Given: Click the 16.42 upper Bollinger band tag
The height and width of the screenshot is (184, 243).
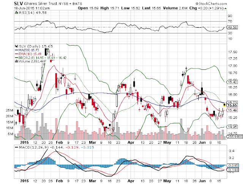Looking at the screenshot, I should point(232,82).
